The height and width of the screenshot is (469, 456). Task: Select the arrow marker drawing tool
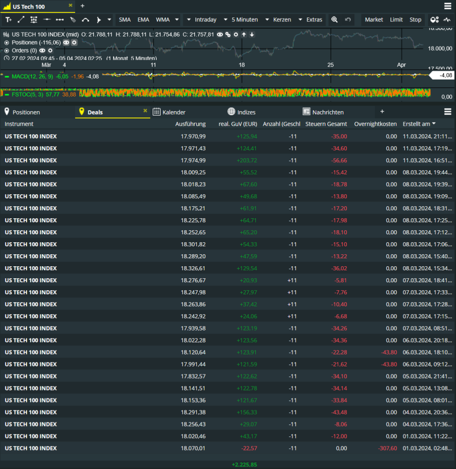99,20
